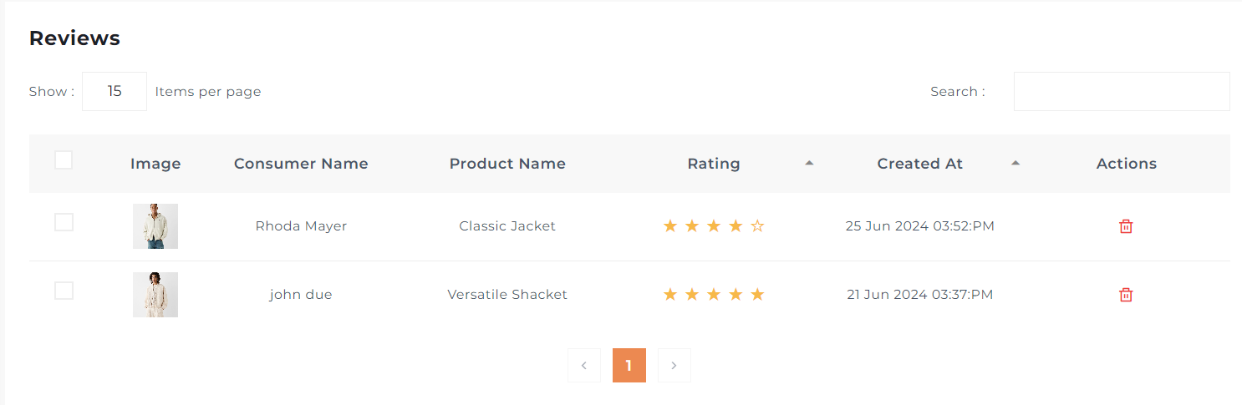Screen dimensions: 1242x405
Task: Check the box for Rhoda Mayer's review
Action: [64, 222]
